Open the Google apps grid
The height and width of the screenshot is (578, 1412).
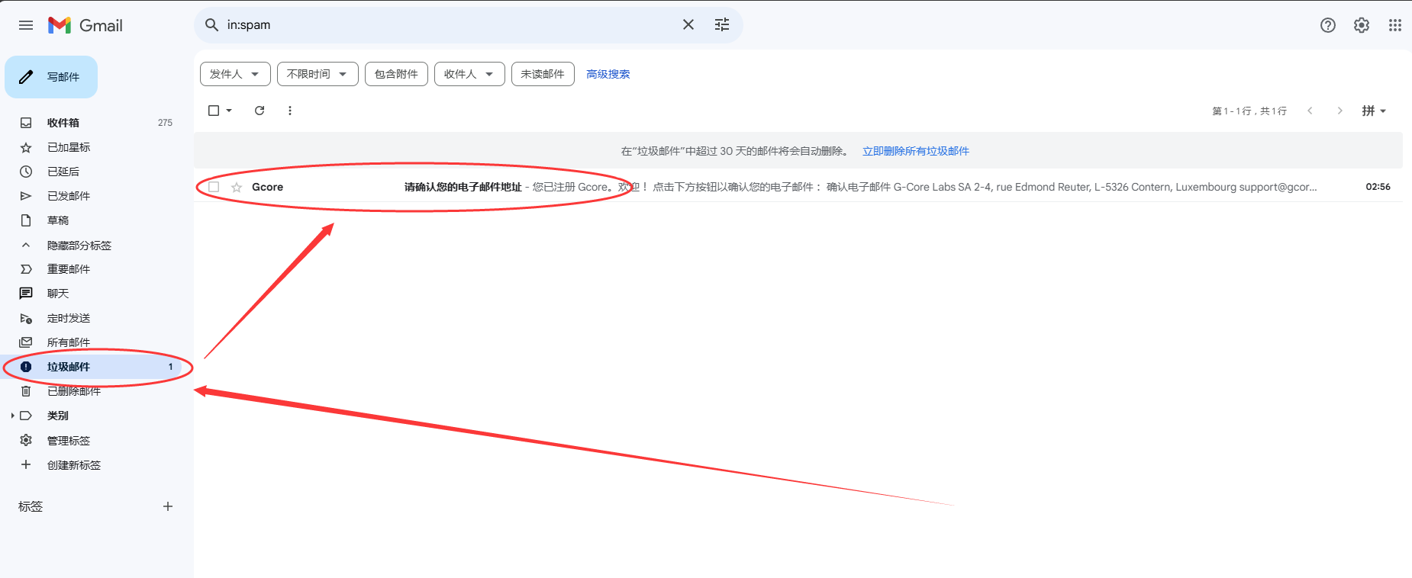point(1394,25)
